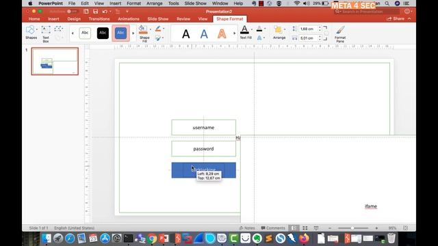The width and height of the screenshot is (438, 246).
Task: Toggle the AutoSave switch
Action: click(72, 12)
